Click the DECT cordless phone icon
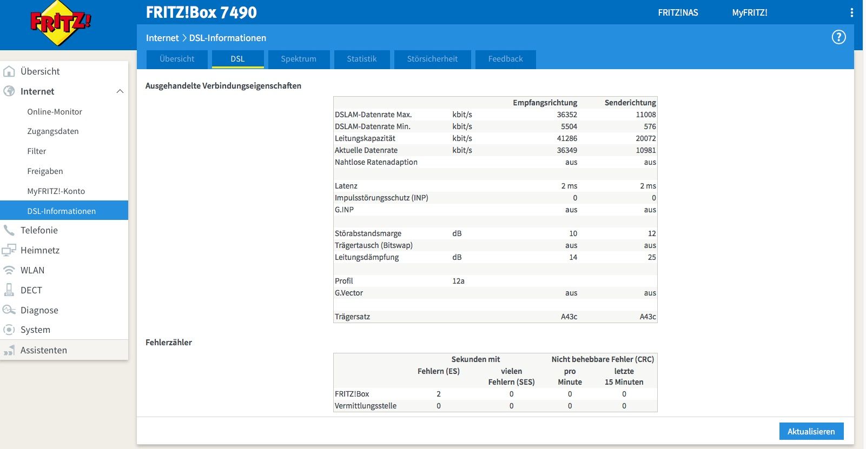This screenshot has height=449, width=866. (x=9, y=290)
